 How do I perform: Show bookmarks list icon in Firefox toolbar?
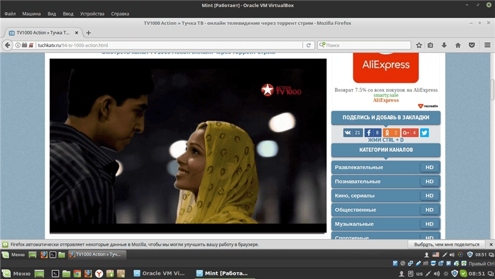430,45
